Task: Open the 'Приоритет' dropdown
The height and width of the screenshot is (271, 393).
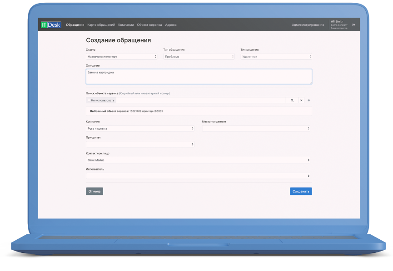Action: [x=139, y=144]
